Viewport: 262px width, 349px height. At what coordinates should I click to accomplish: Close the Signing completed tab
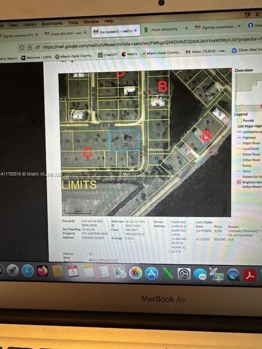point(239,26)
